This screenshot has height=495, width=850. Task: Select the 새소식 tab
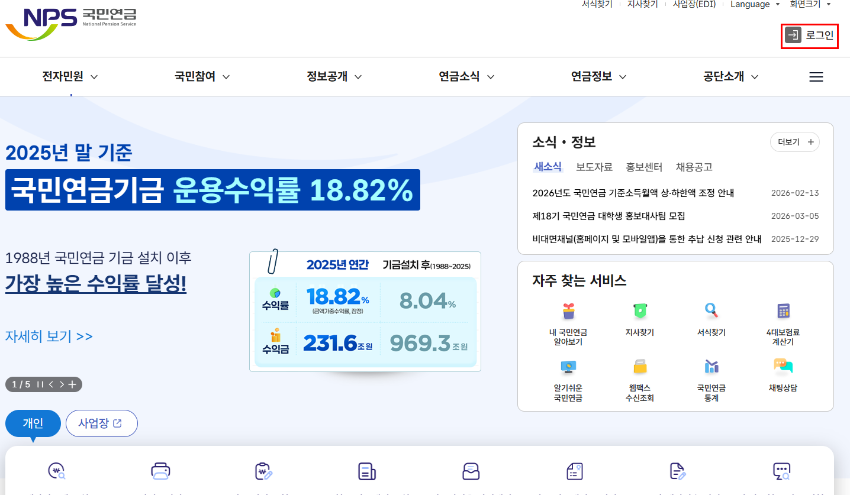548,167
